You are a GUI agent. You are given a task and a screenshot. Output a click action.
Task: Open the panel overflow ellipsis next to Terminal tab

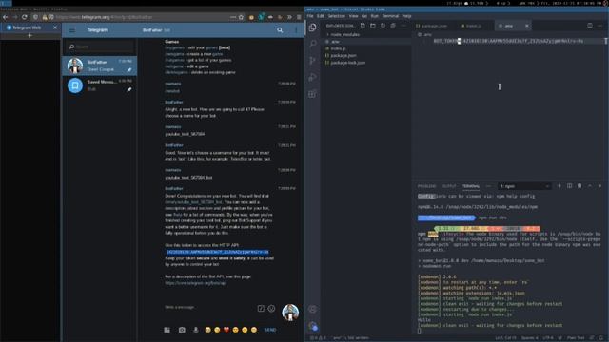pyautogui.click(x=488, y=186)
